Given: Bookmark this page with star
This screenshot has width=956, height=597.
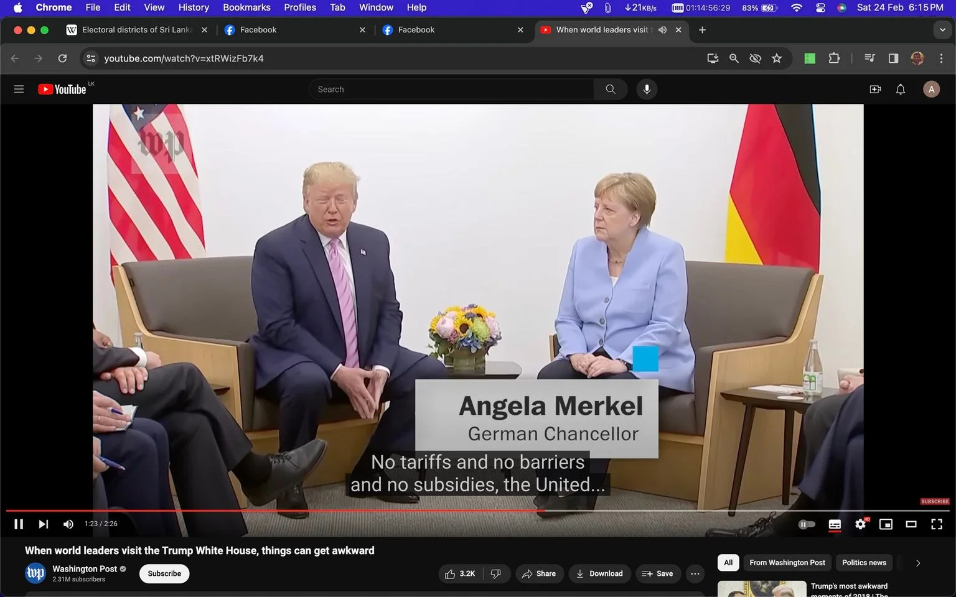Looking at the screenshot, I should 777,58.
